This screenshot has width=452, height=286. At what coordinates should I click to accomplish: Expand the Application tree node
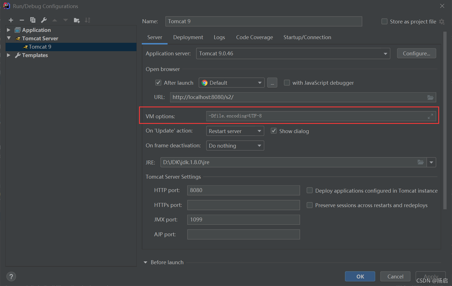coord(9,30)
